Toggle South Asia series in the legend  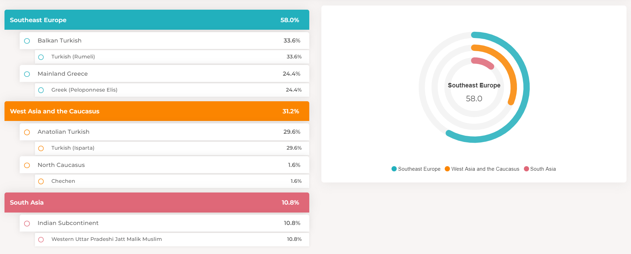click(540, 169)
